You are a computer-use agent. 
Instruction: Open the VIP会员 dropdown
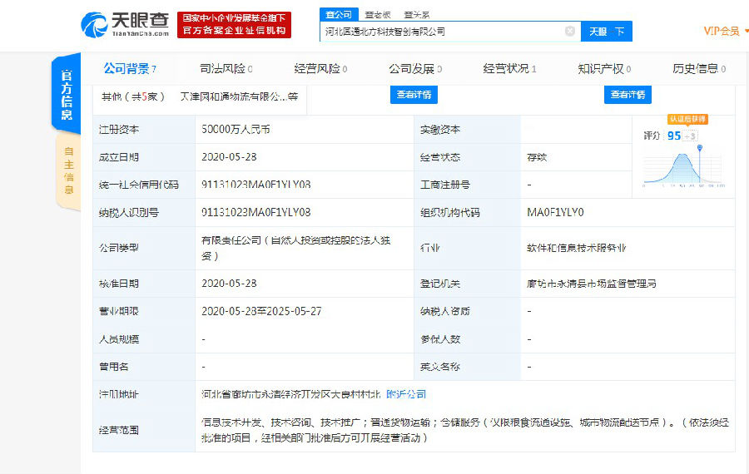(725, 32)
